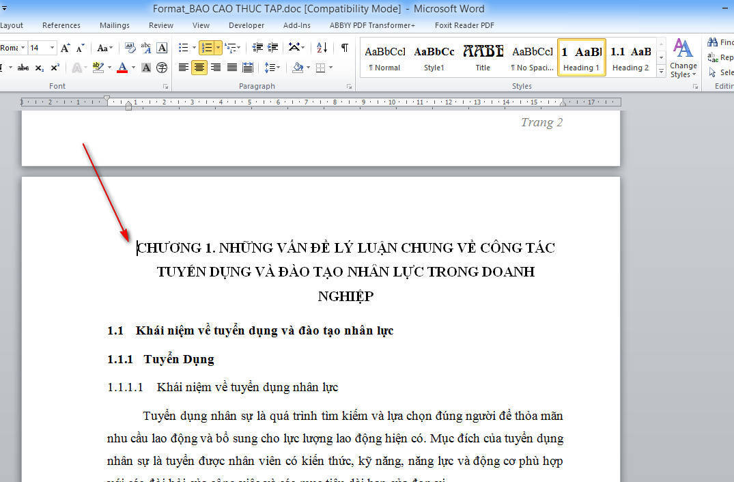This screenshot has width=734, height=482.
Task: Open the font size 14 dropdown
Action: point(52,48)
